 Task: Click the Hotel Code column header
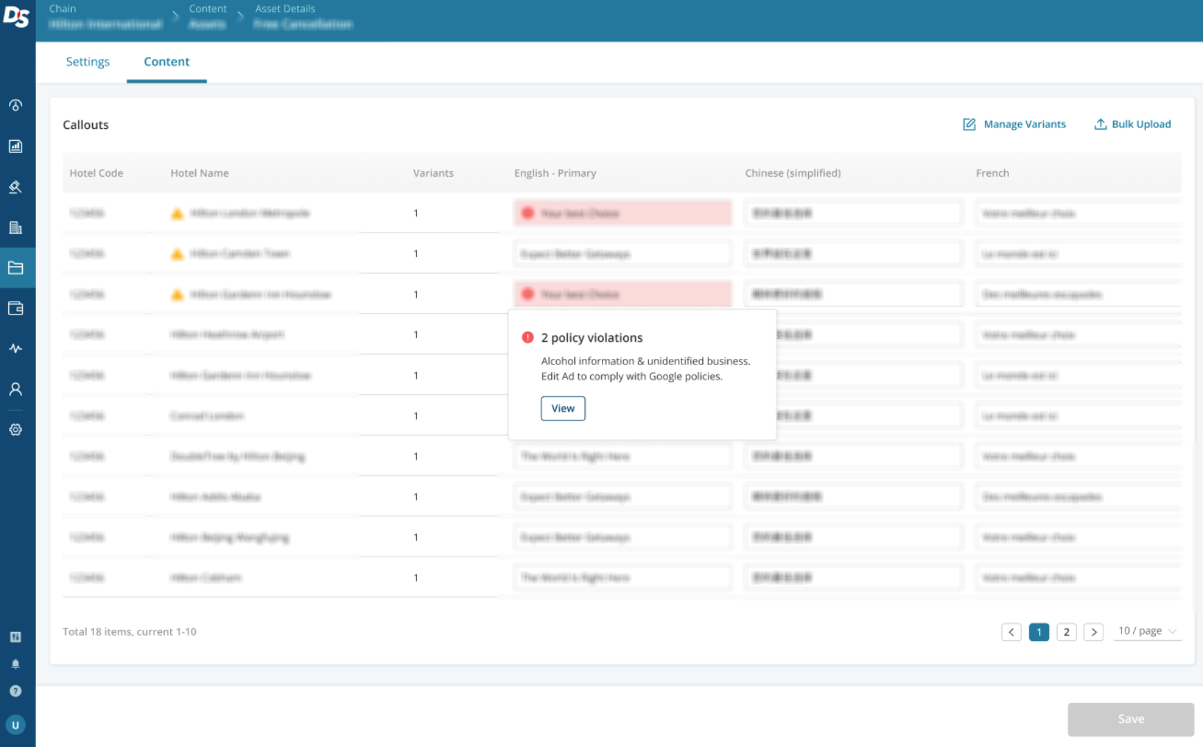point(96,173)
